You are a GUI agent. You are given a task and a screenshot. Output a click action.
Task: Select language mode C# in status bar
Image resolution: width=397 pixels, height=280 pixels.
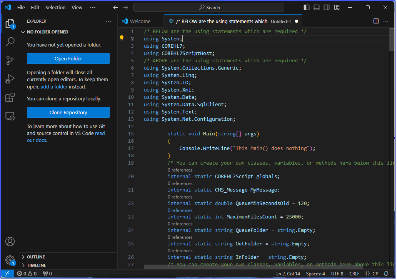[x=375, y=274]
